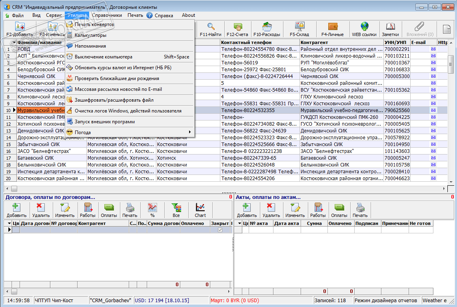Select Запуск внешних программ menu entry
This screenshot has height=307, width=457.
click(x=130, y=122)
